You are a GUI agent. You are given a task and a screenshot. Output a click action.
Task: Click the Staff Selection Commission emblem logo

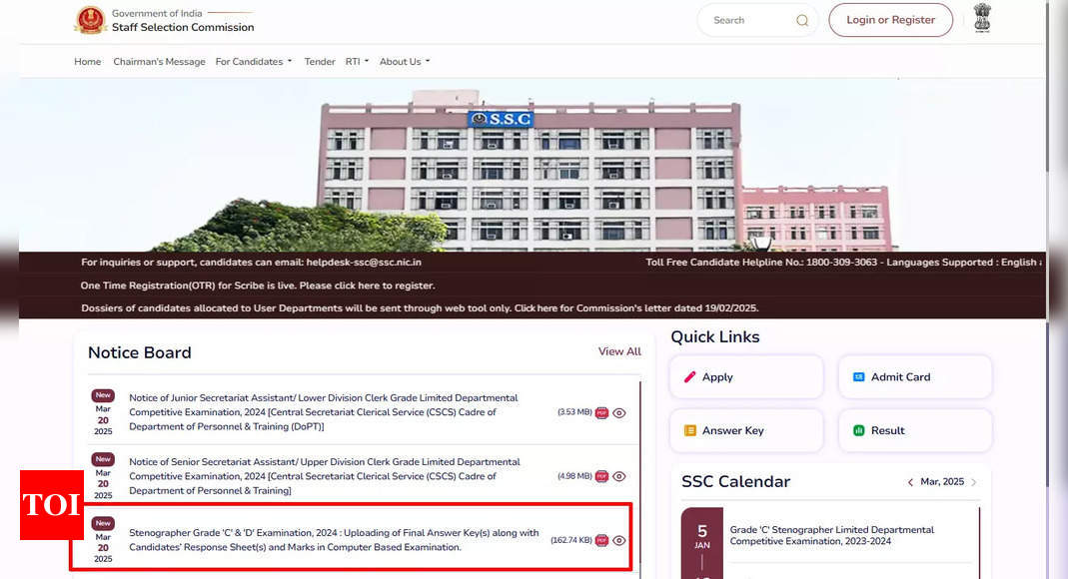pyautogui.click(x=90, y=20)
